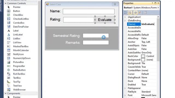
Task: Select the CheckedListBox toolbox item
Action: pos(21,19)
